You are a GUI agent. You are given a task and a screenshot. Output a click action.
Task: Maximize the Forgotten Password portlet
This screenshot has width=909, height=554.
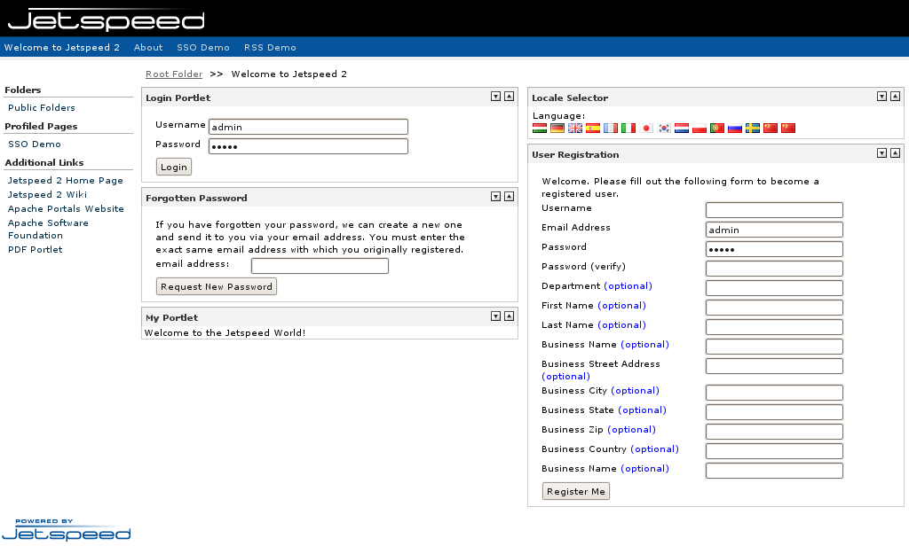tap(509, 197)
